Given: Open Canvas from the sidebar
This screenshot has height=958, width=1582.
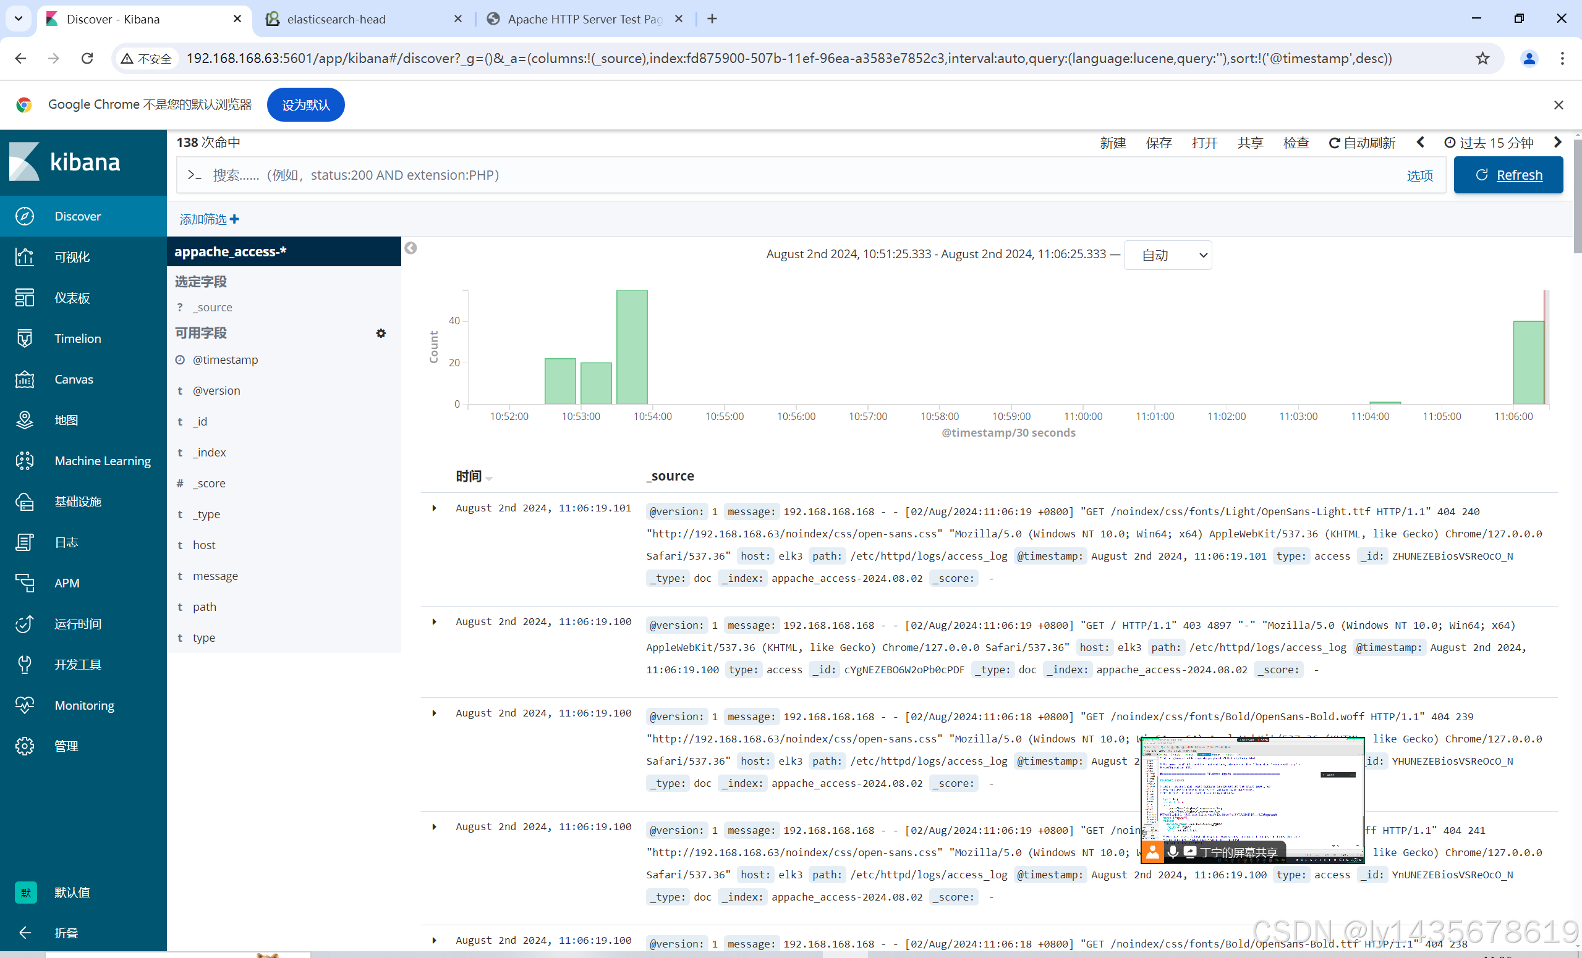Looking at the screenshot, I should 24,379.
